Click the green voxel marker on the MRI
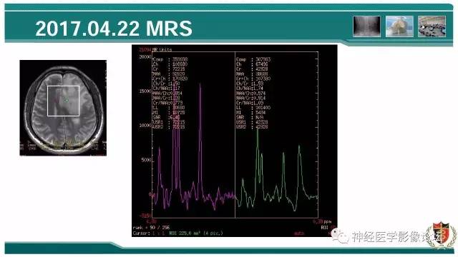The image size is (458, 257). (x=67, y=100)
